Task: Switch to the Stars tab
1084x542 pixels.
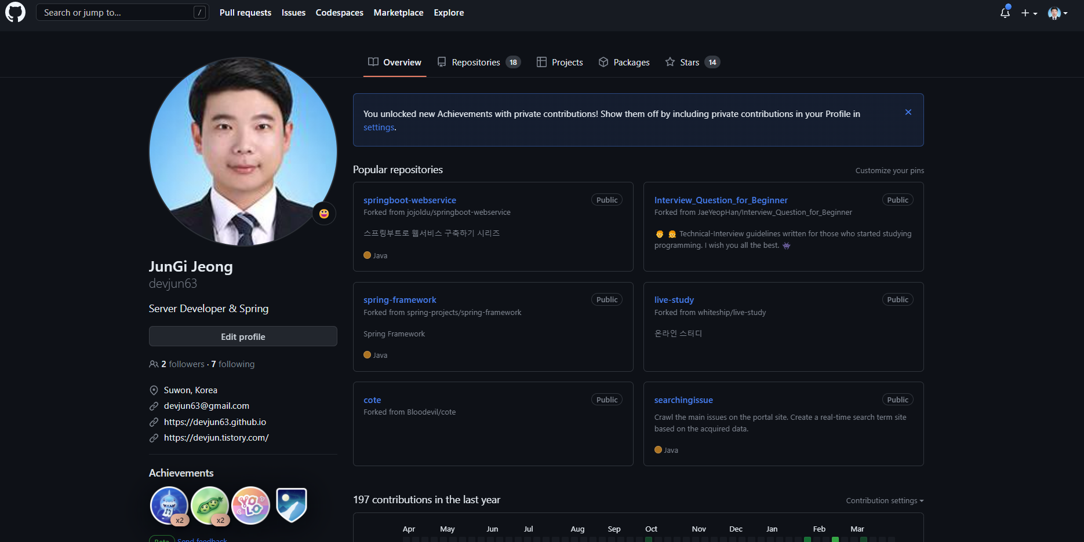Action: tap(693, 62)
